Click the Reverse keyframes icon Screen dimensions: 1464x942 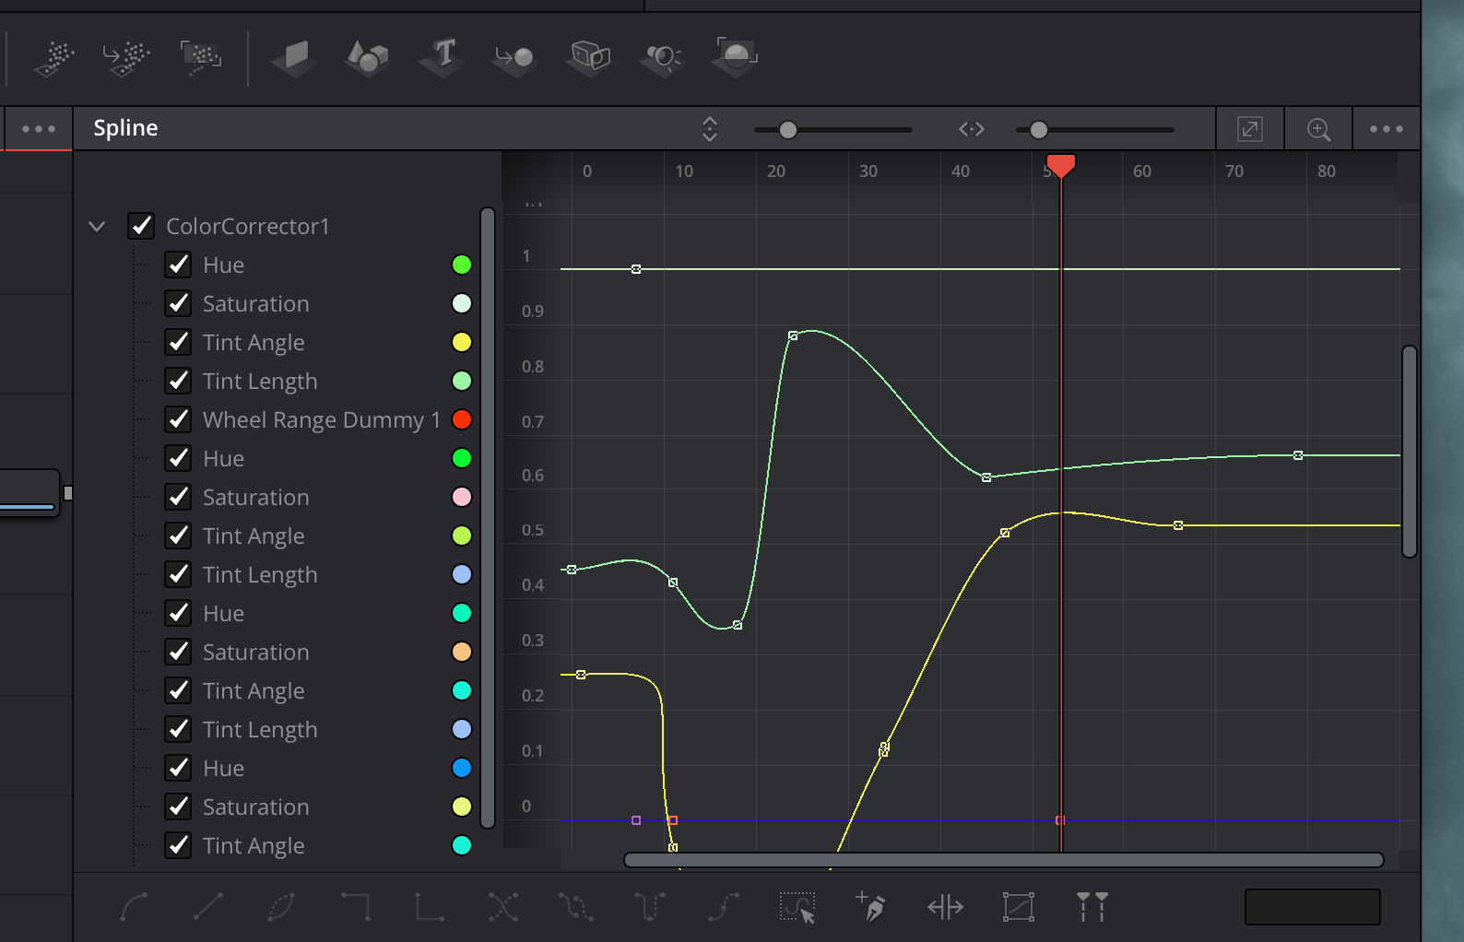click(x=502, y=907)
